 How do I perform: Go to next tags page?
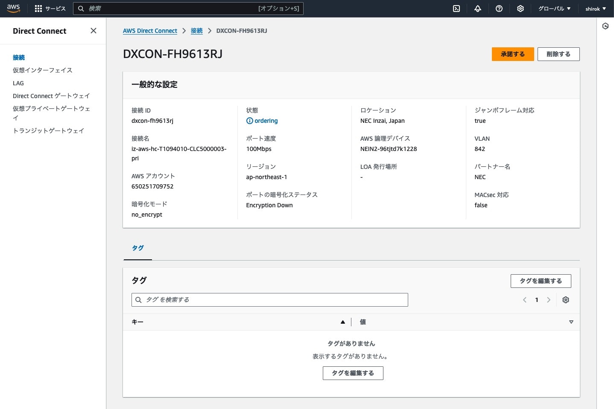549,300
